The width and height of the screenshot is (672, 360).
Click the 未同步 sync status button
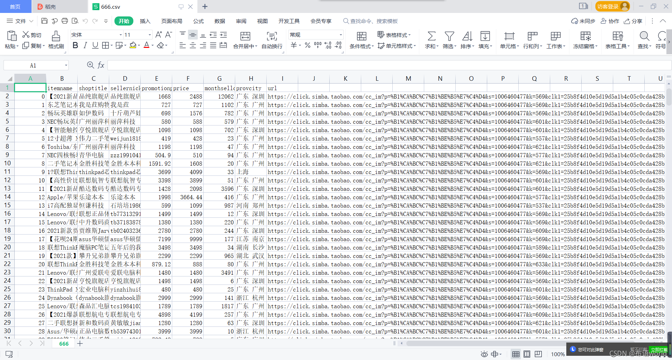[583, 21]
